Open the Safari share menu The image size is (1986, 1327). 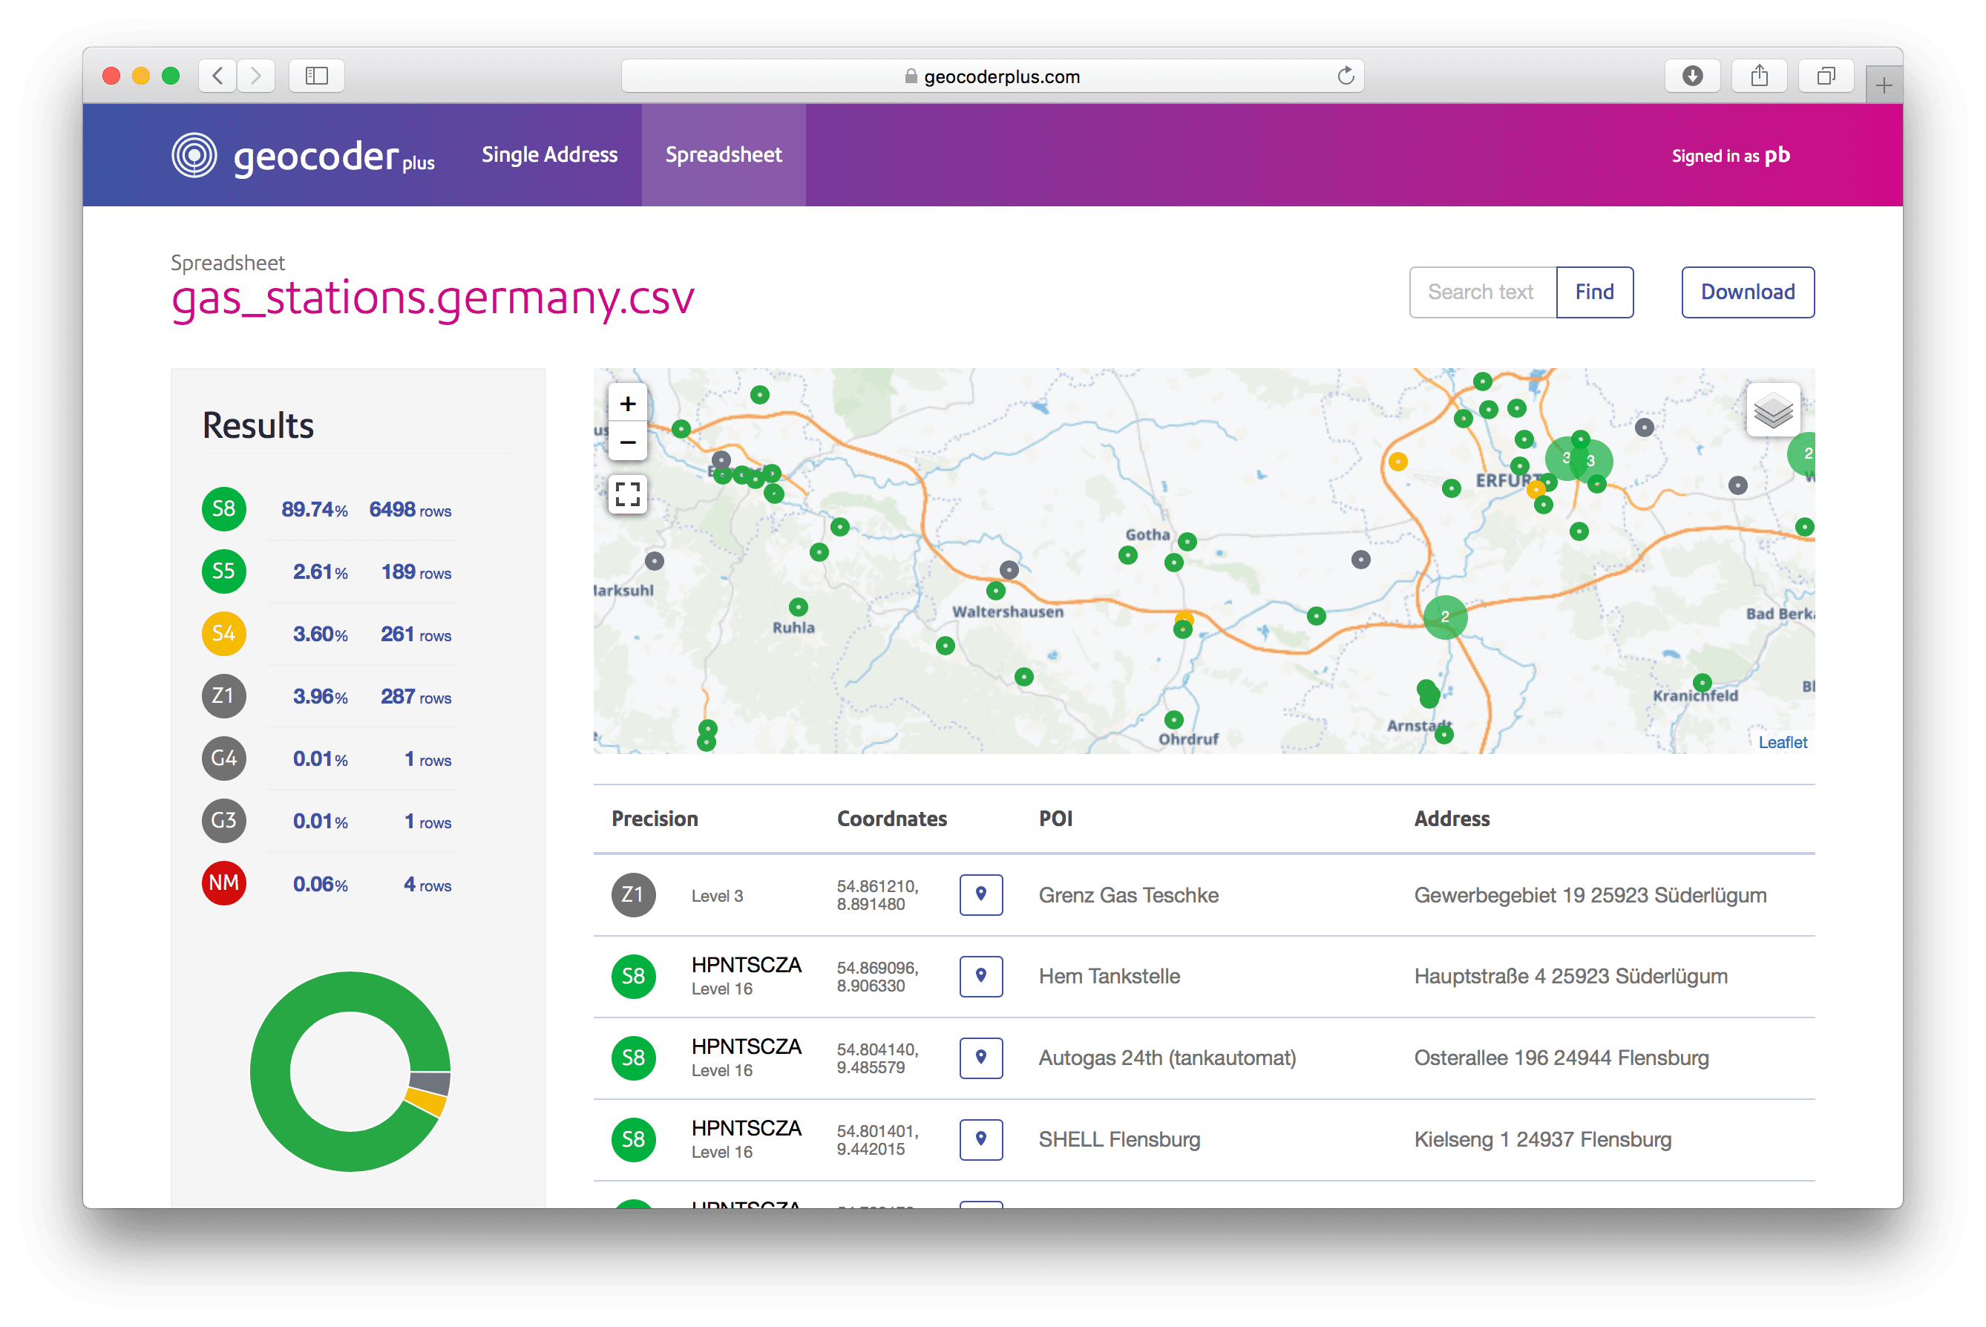pos(1759,76)
